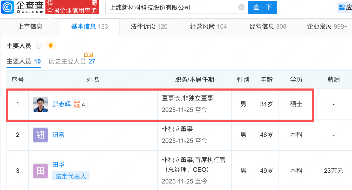Focus the company name search field
352x190 pixels.
[x=177, y=7]
